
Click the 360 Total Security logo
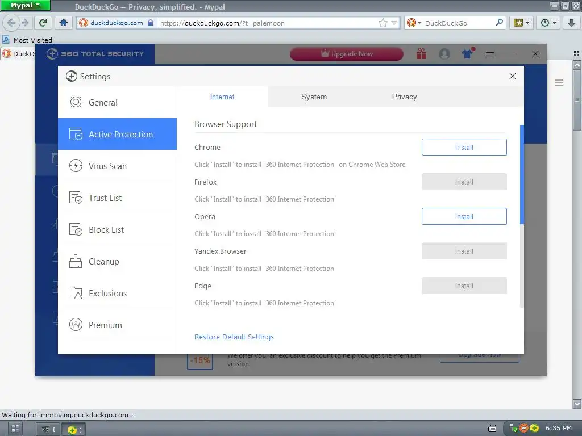tap(95, 54)
